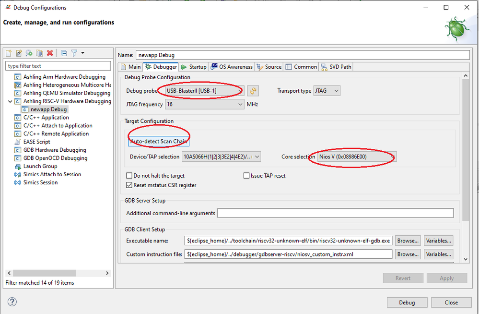Uncheck Reset mstatus CSR register
The width and height of the screenshot is (479, 314).
coord(129,185)
